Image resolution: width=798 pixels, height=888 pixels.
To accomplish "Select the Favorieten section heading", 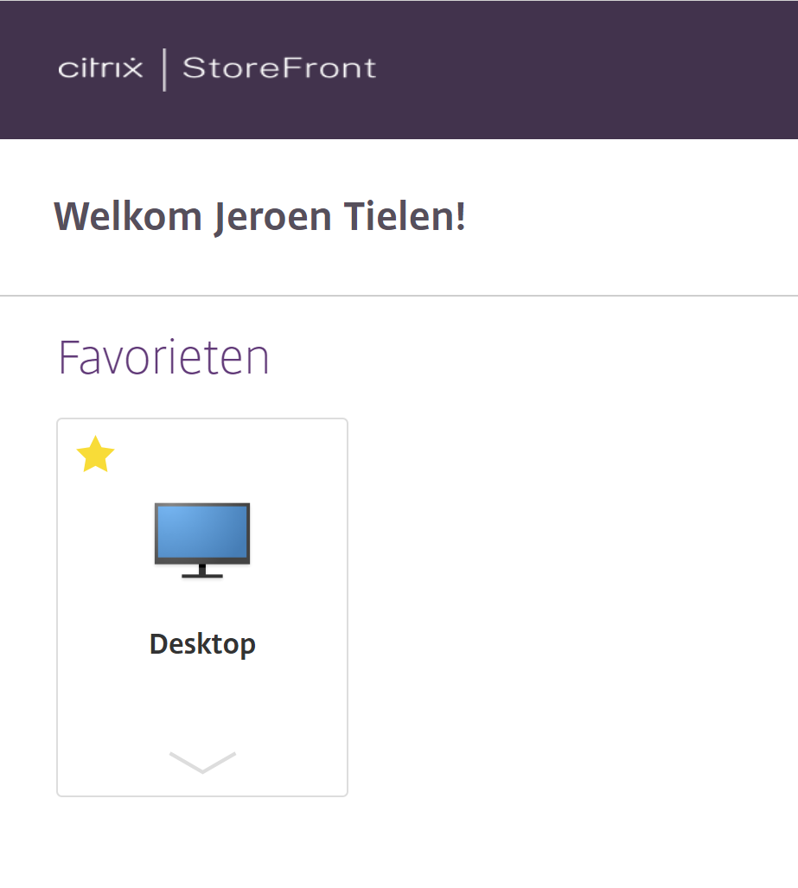I will (163, 357).
